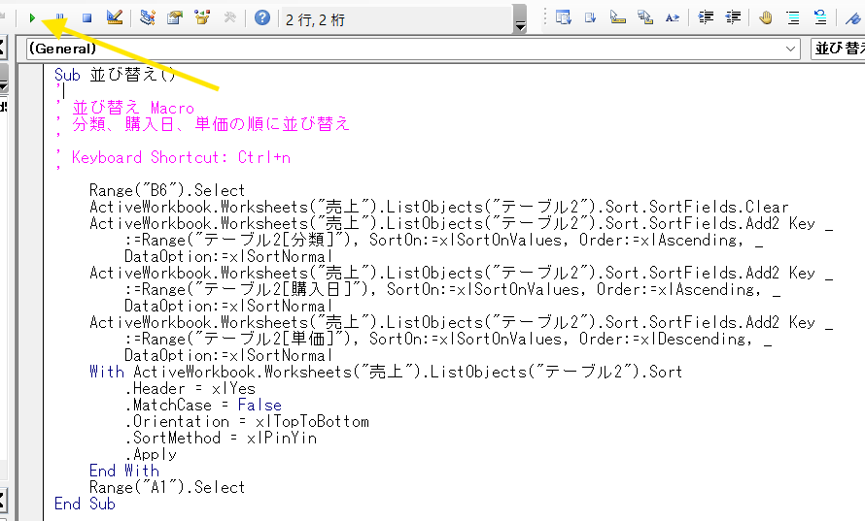The image size is (865, 521).
Task: Open the Project Explorer window
Action: [x=148, y=17]
